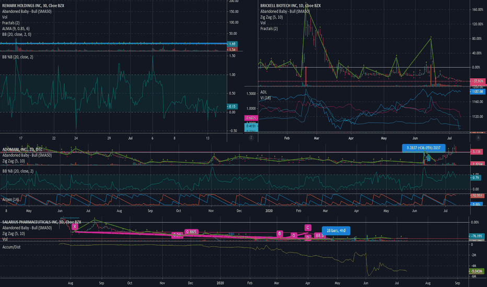Select the 'ALMA (9, 0.85, 6)' indicator legend
This screenshot has width=487, height=287.
pyautogui.click(x=16, y=29)
